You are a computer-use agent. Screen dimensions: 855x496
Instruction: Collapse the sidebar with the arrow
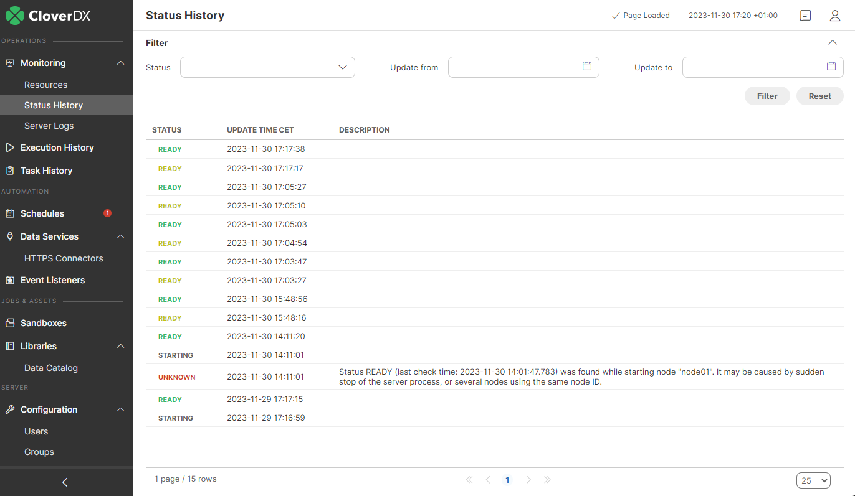pos(64,482)
